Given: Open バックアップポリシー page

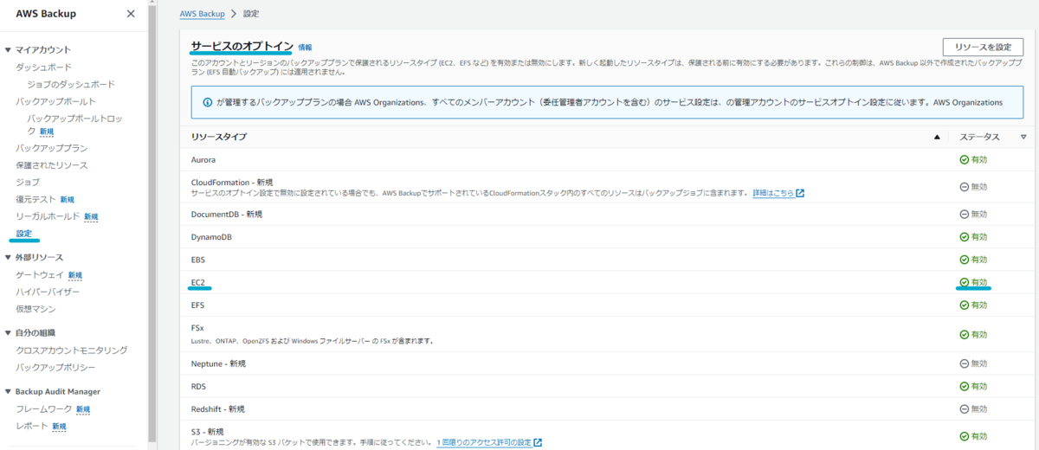Looking at the screenshot, I should pyautogui.click(x=56, y=367).
